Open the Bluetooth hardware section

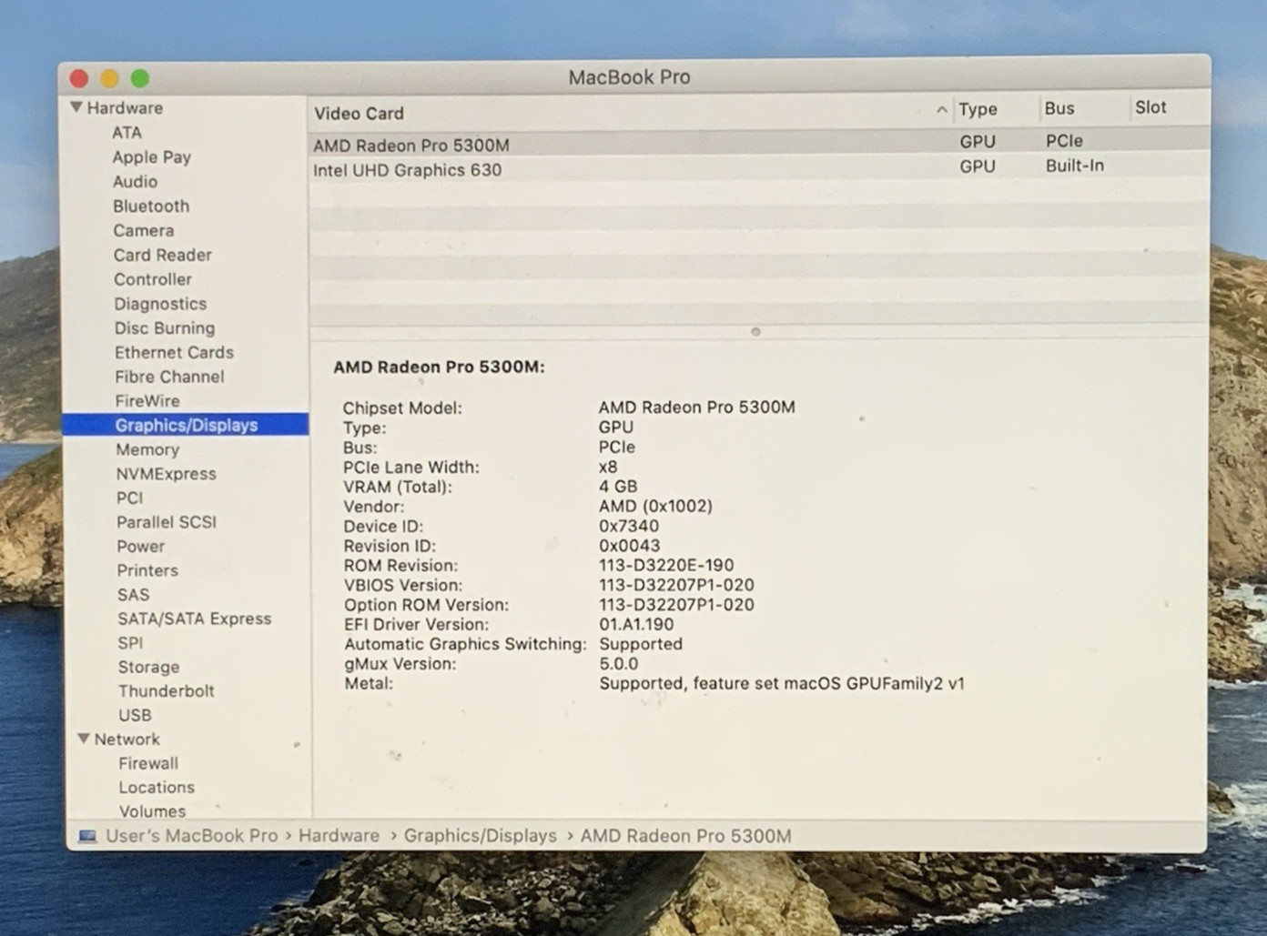coord(151,206)
